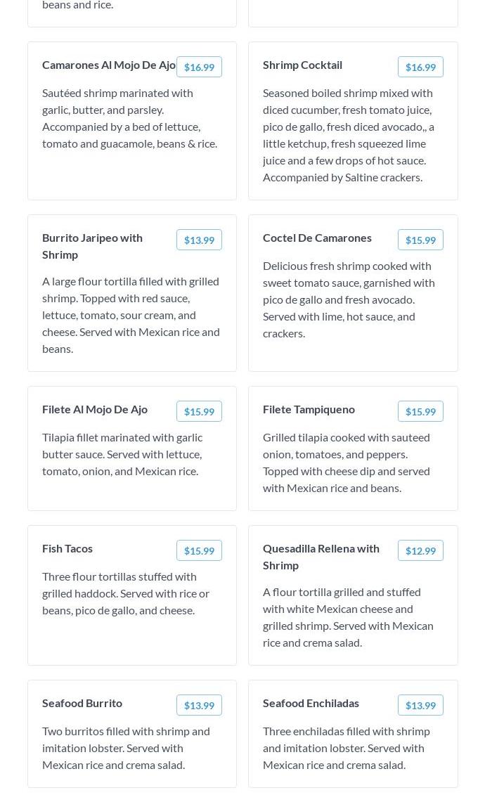Image resolution: width=485 pixels, height=795 pixels.
Task: Select the Coctel De Camarones title
Action: click(317, 238)
